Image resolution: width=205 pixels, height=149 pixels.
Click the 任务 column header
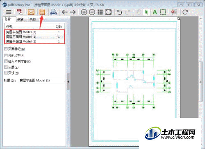coord(9,27)
